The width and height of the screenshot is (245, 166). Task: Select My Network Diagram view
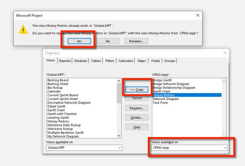63,136
